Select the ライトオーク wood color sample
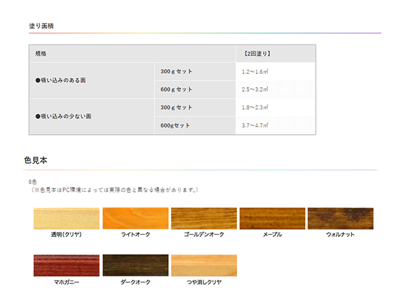The image size is (410, 308). tap(135, 218)
